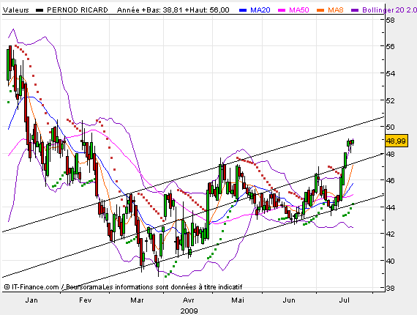Click the Jan month label
Screen dimensions: 417x315
click(31, 300)
